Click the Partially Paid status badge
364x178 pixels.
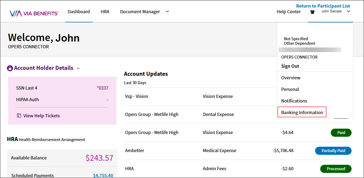[333, 151]
